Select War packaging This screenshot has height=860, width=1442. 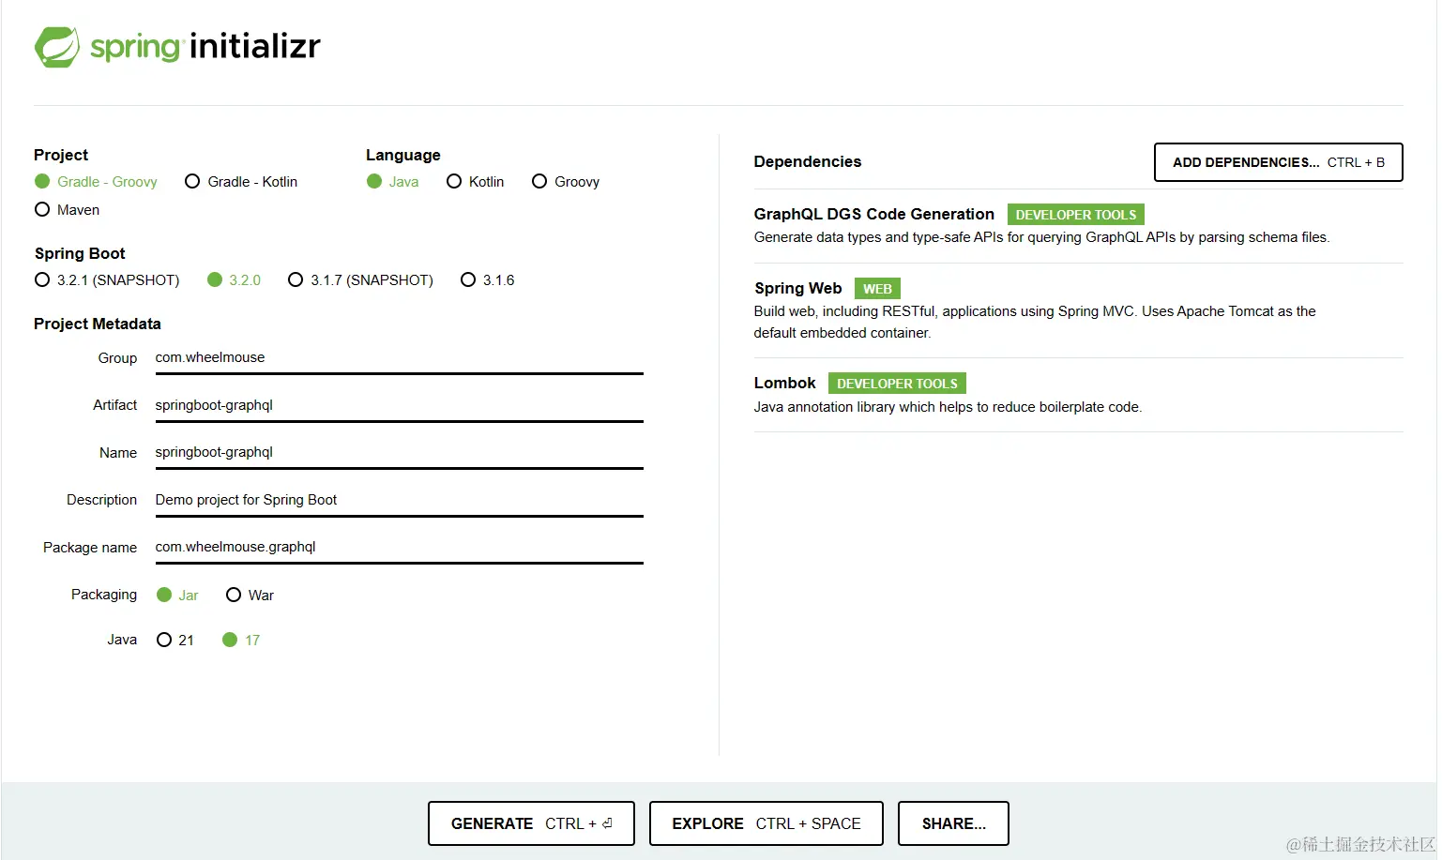tap(250, 596)
